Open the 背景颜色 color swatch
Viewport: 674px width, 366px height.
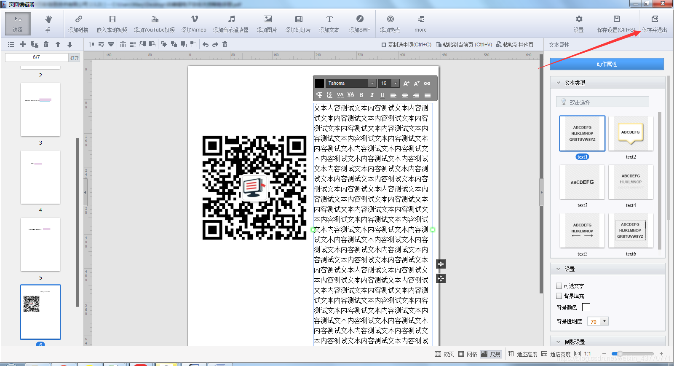(x=586, y=307)
